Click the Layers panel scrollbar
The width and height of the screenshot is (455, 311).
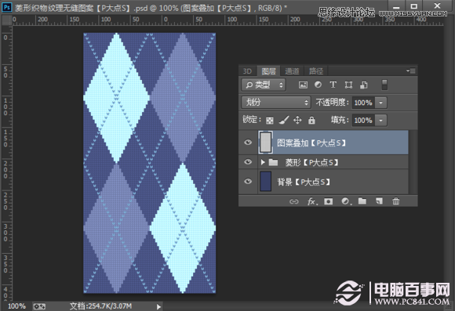point(413,162)
